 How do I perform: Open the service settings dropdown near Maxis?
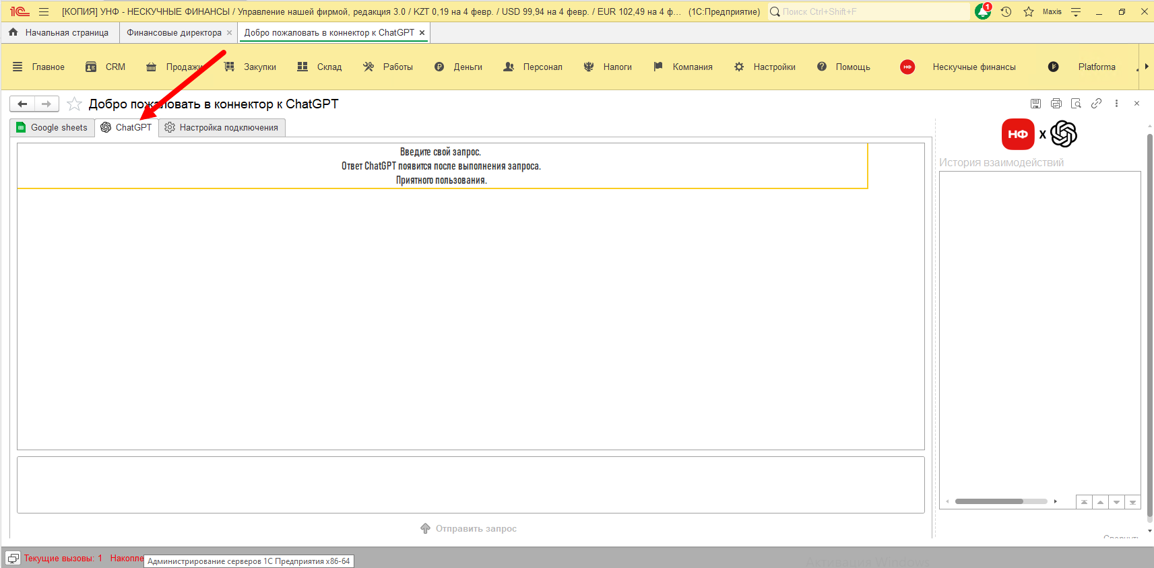click(x=1076, y=11)
